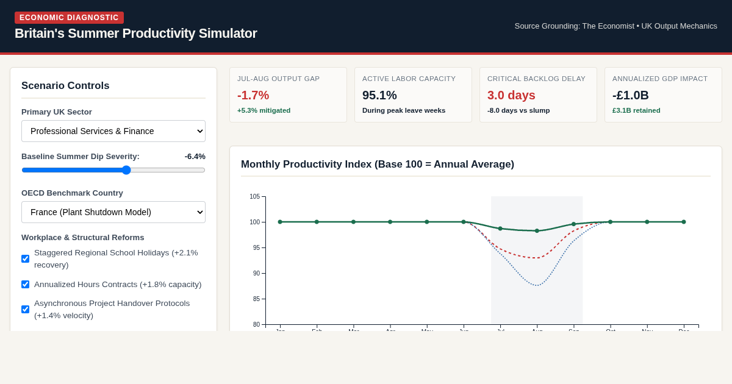The image size is (732, 384).
Task: Open the Primary UK Sector dropdown
Action: pos(113,131)
